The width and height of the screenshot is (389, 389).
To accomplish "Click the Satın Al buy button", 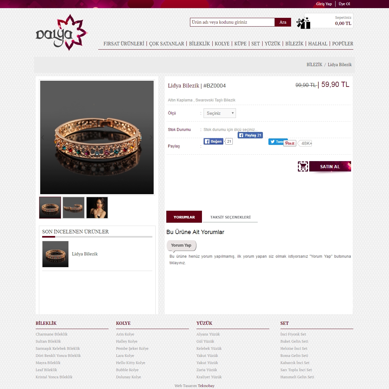I will click(330, 166).
